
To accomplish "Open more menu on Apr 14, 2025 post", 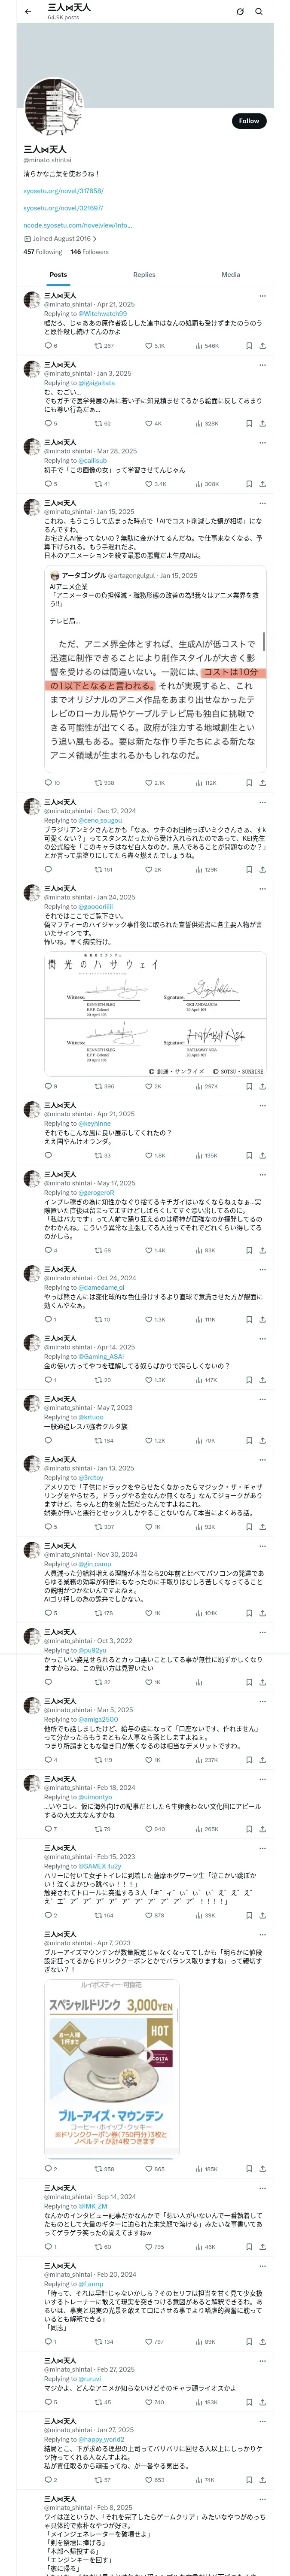I will [x=263, y=1338].
